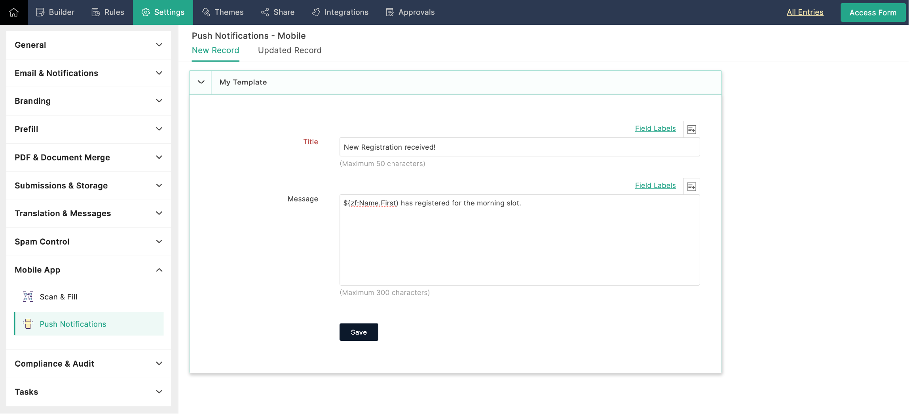The height and width of the screenshot is (414, 909).
Task: Open the Builder tab
Action: pyautogui.click(x=55, y=12)
